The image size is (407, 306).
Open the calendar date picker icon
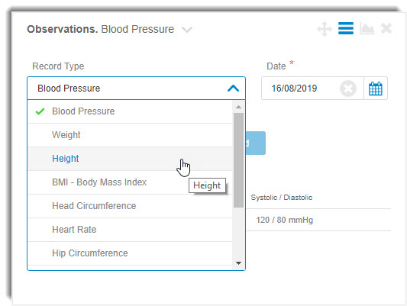click(376, 89)
